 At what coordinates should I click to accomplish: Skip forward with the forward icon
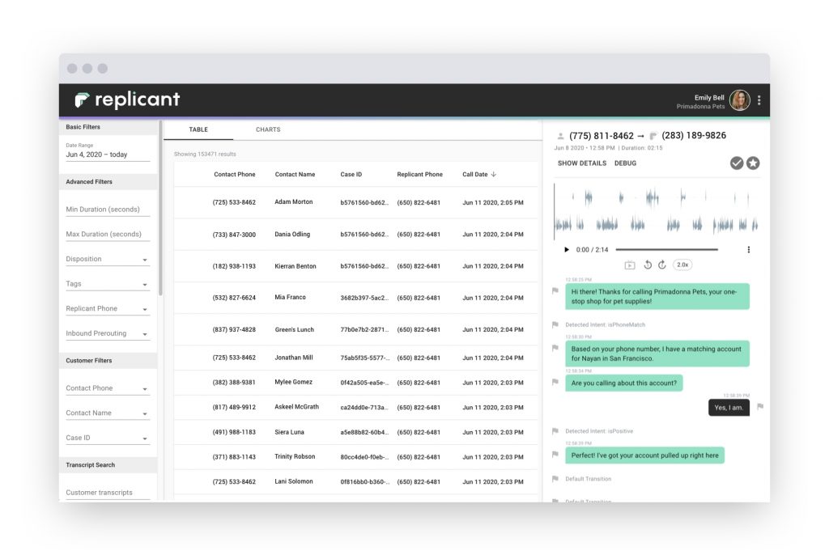point(662,265)
